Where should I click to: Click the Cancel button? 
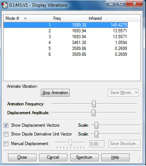[x=53, y=157]
